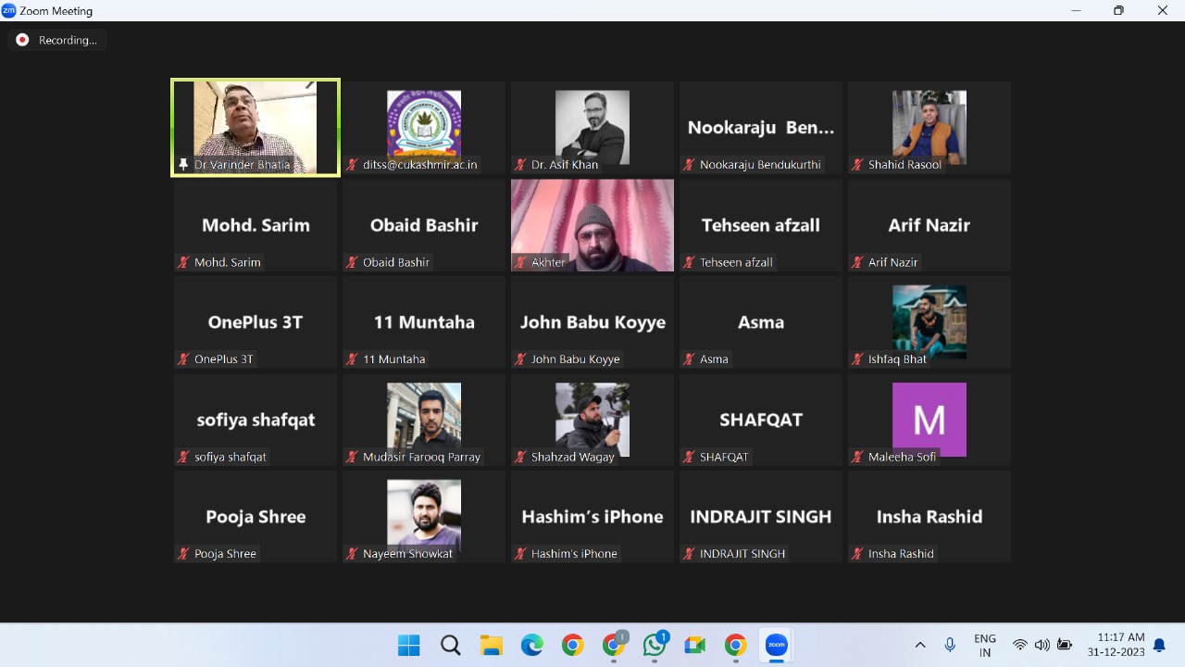Click muted mic icon beside Nookaraju Bendukurthi
The image size is (1185, 667).
[x=689, y=165]
